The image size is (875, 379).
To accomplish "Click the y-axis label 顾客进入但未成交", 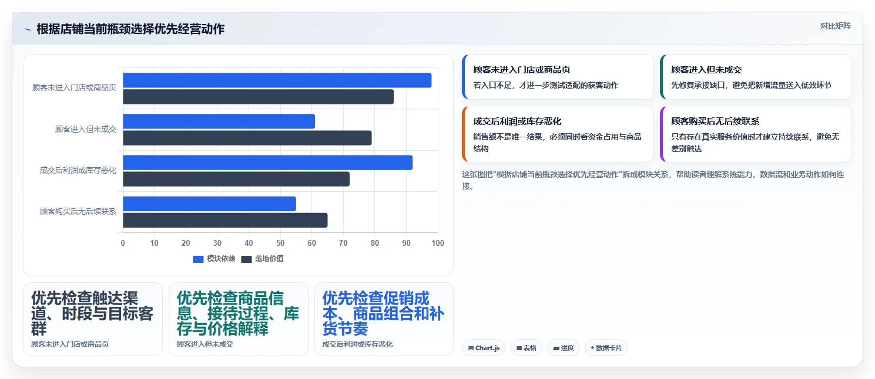I will 86,129.
